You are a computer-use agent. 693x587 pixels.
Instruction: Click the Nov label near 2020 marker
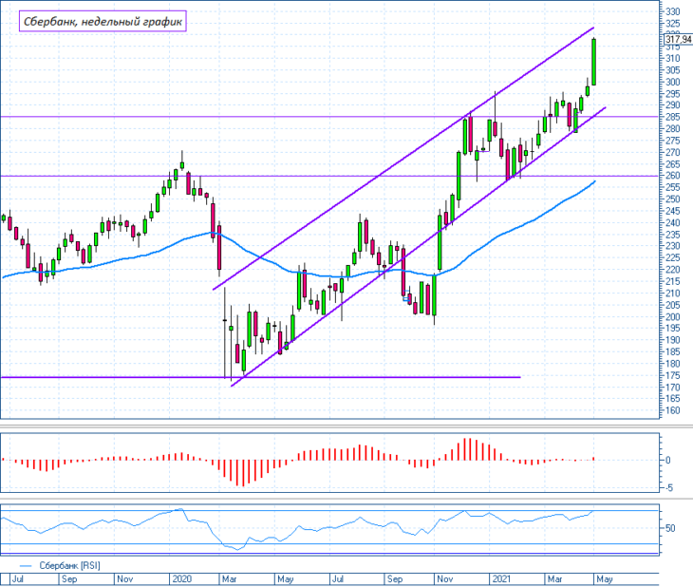125,579
